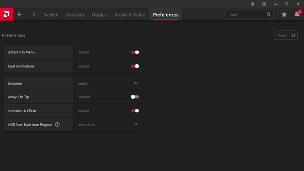Open the bug report icon
Screen dimensions: 304x171
[x=252, y=4]
